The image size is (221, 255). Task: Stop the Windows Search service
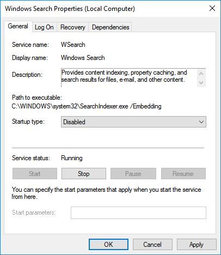coord(84,174)
